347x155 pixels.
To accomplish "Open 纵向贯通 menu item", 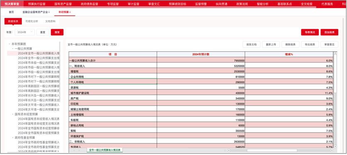I will pyautogui.click(x=222, y=4).
